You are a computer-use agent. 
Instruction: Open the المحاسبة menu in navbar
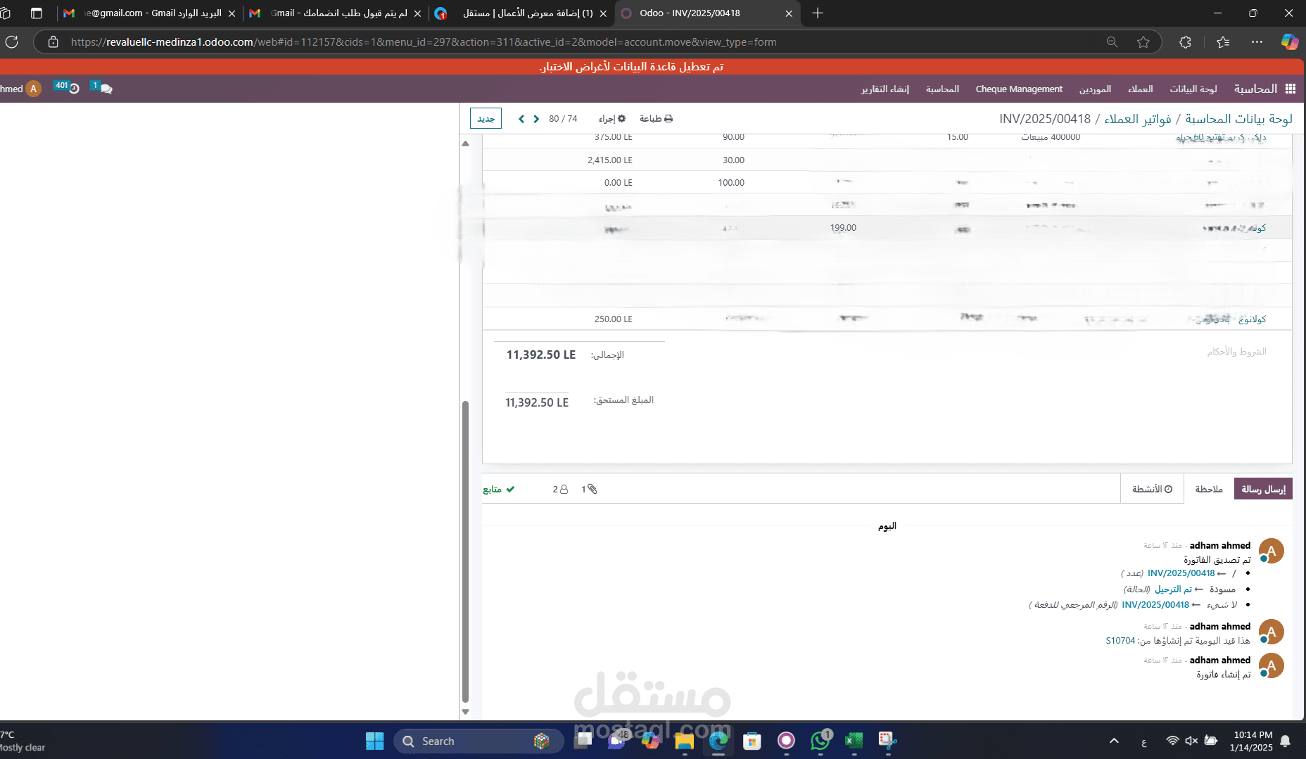(942, 89)
